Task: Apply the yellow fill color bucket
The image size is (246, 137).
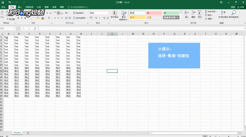Action: tap(38, 18)
